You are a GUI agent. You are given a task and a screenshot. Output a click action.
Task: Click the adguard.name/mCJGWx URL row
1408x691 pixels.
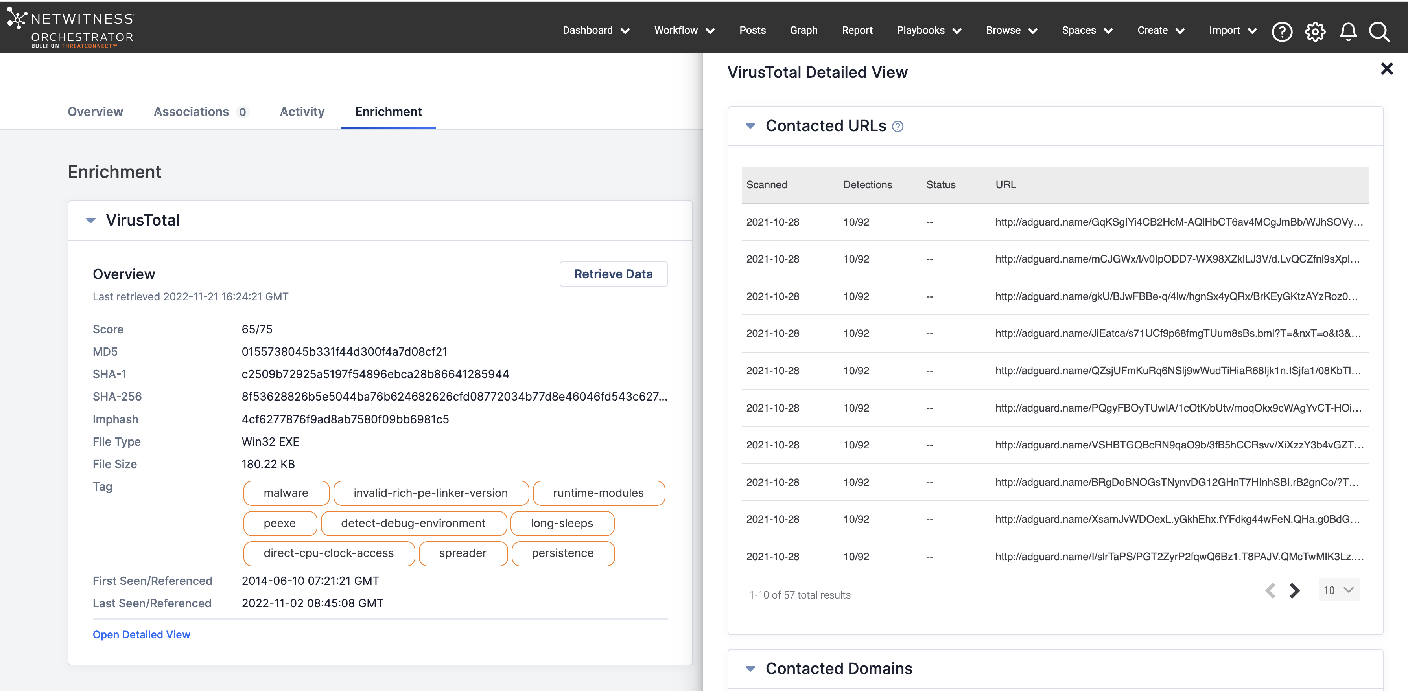pos(1055,259)
